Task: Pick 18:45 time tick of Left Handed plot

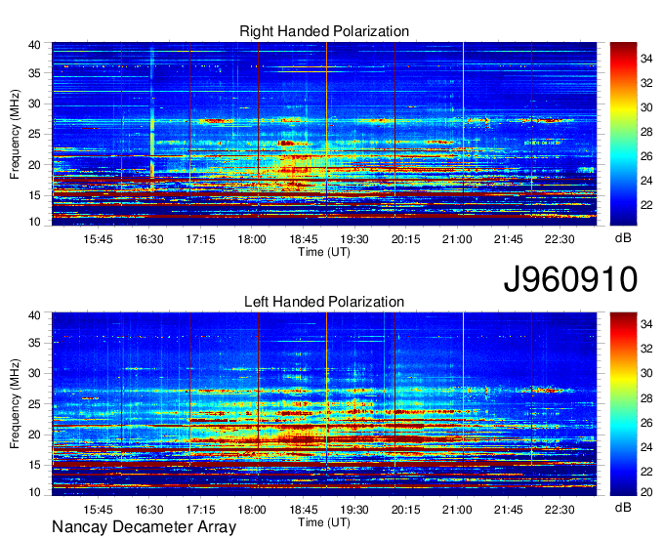Action: pyautogui.click(x=304, y=510)
